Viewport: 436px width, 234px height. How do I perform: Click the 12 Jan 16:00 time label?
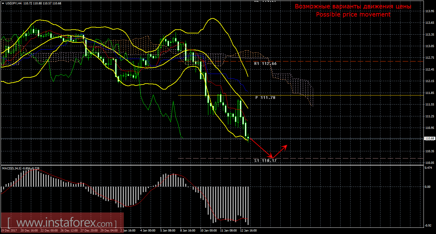tap(248, 231)
